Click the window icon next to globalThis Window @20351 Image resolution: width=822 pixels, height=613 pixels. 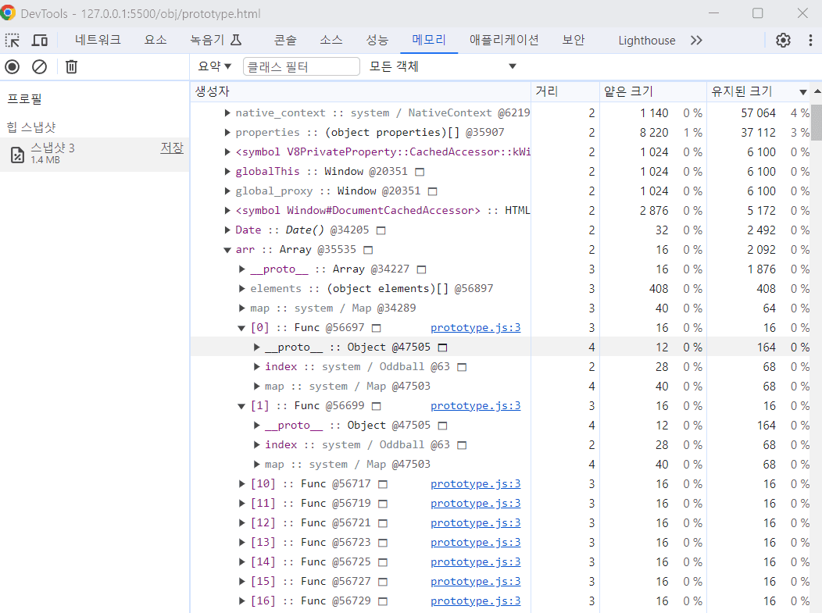(x=420, y=172)
